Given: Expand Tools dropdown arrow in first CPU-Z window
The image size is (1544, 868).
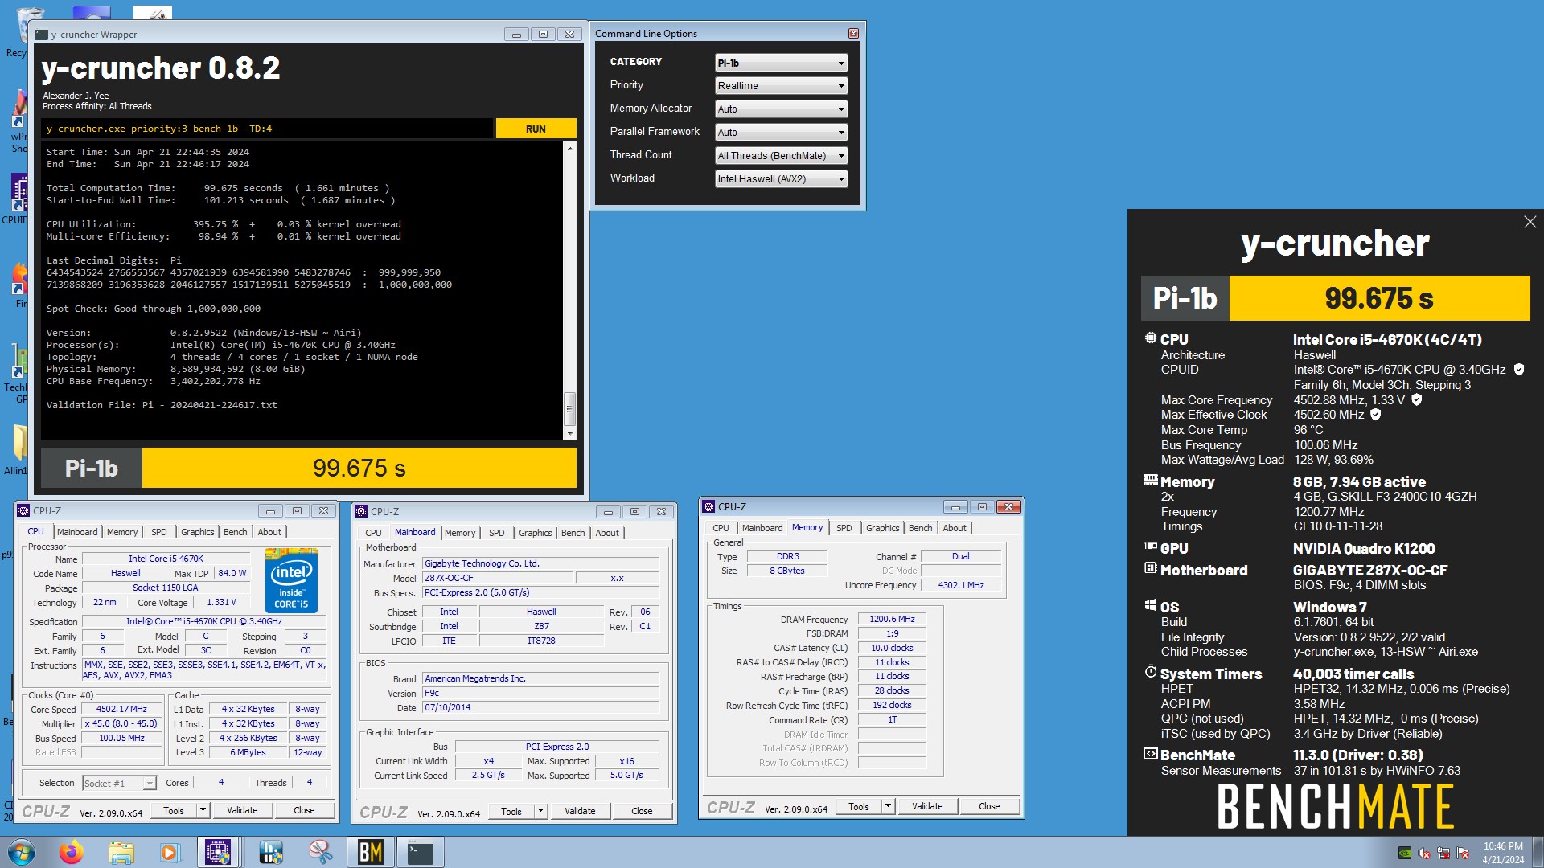Looking at the screenshot, I should point(203,810).
